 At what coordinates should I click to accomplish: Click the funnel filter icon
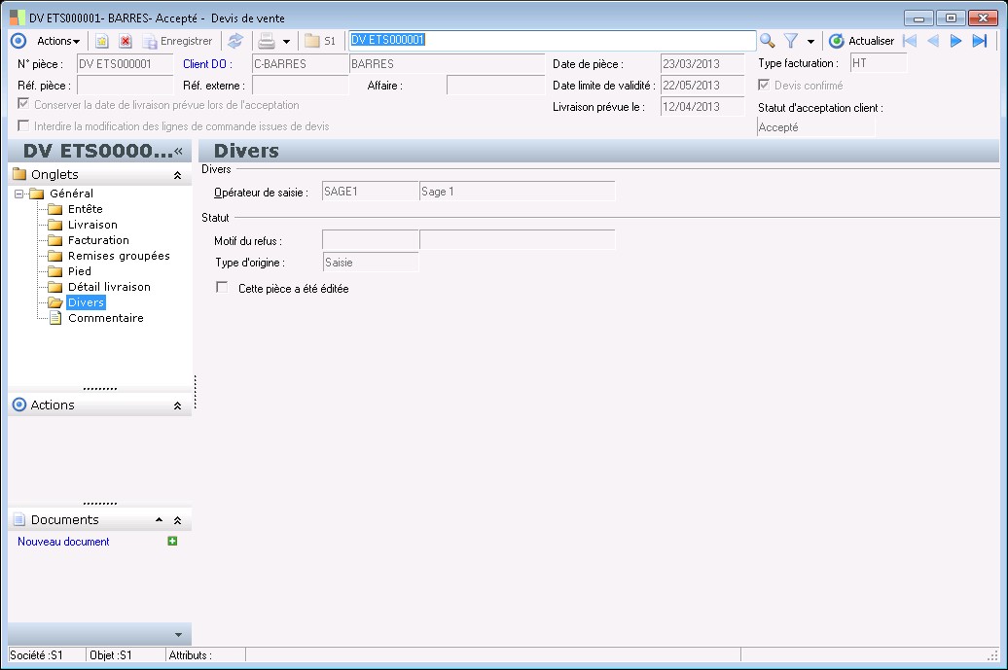tap(791, 41)
